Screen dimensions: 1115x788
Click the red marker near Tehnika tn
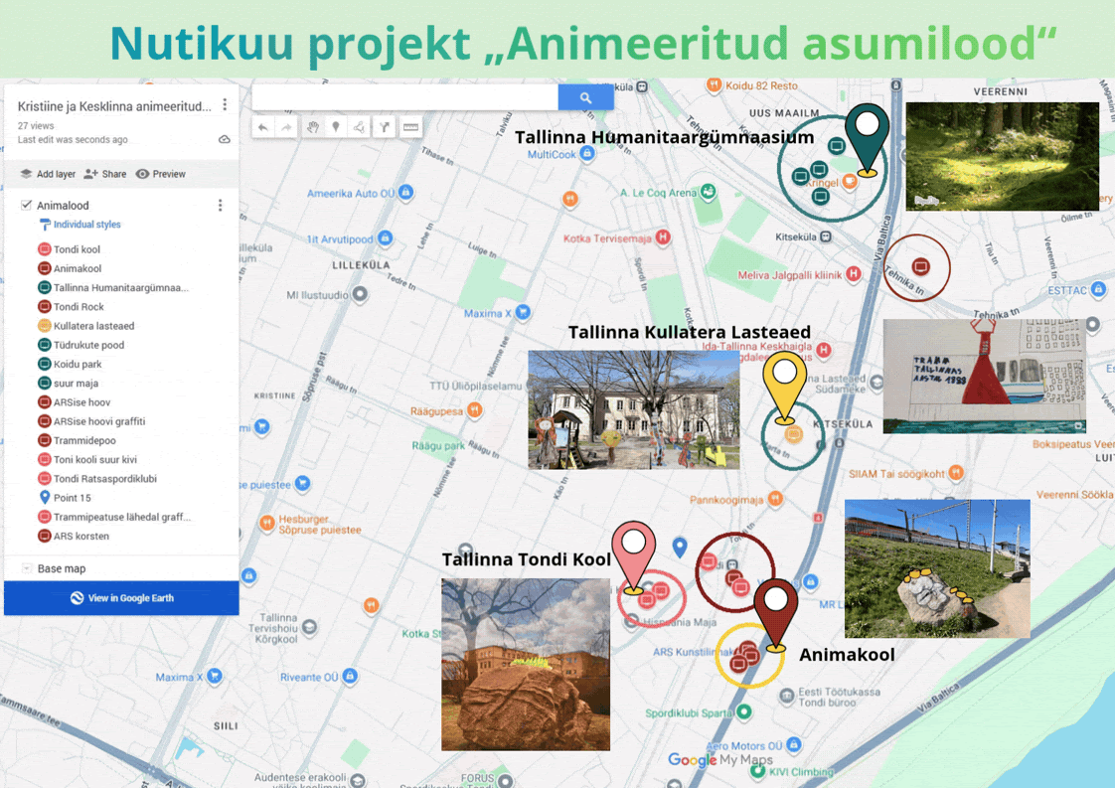(x=921, y=266)
